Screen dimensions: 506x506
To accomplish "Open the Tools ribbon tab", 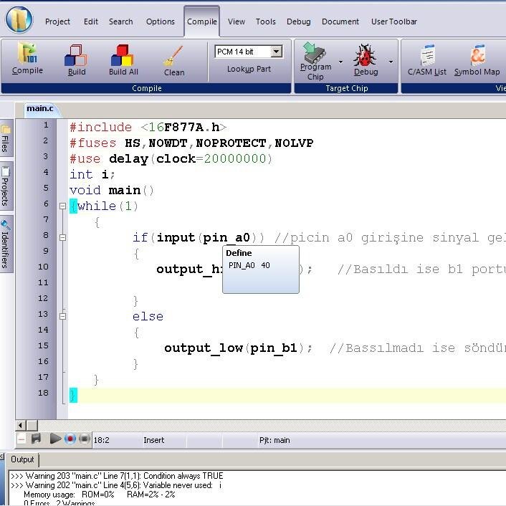I will 266,22.
